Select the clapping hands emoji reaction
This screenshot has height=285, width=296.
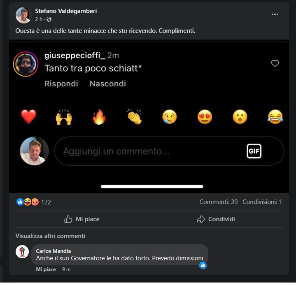(x=134, y=118)
